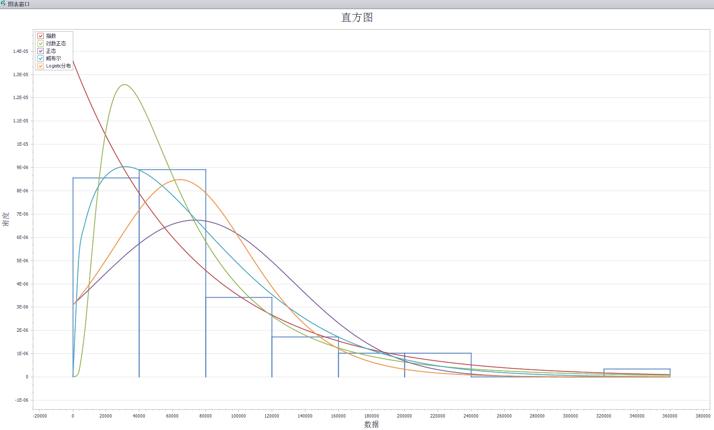Viewport: 714px width, 430px height.
Task: Hide the 正态 curve via its checkbox
Action: point(41,51)
